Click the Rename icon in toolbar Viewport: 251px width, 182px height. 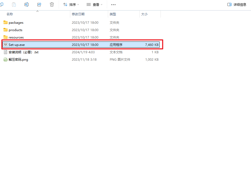point(27,4)
